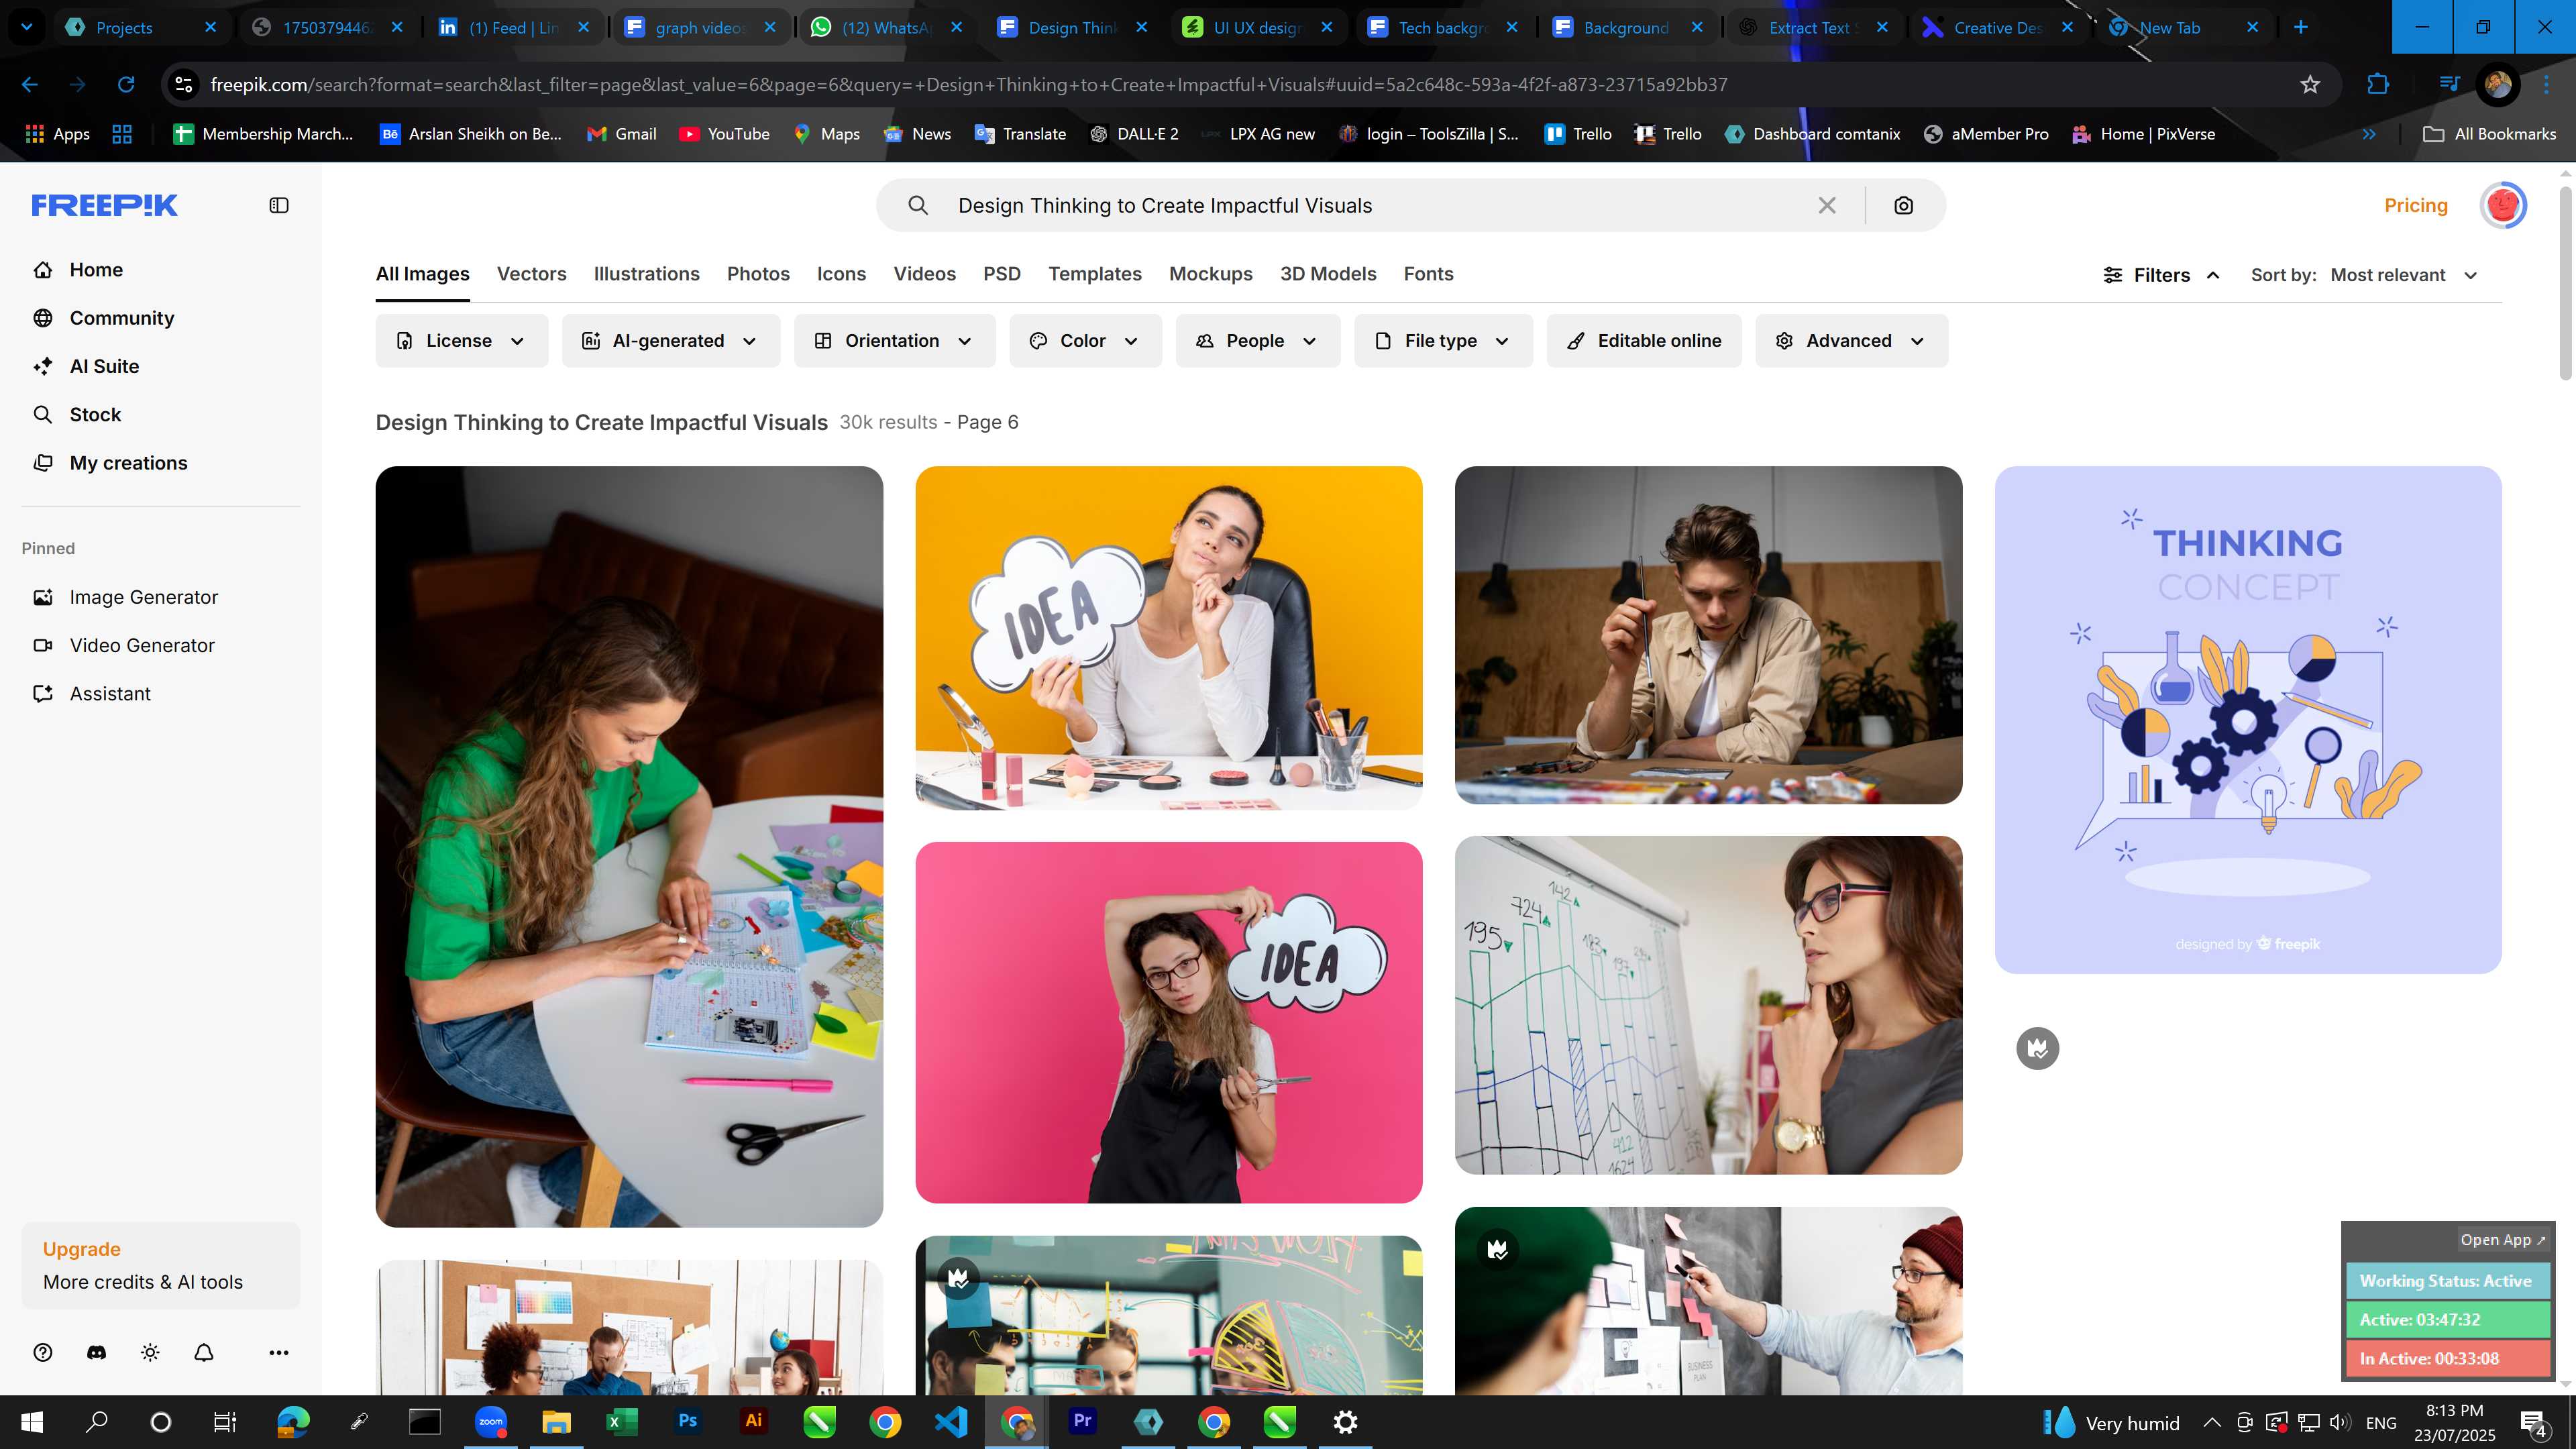
Task: Open the user profile avatar on Freepik
Action: (x=2503, y=205)
